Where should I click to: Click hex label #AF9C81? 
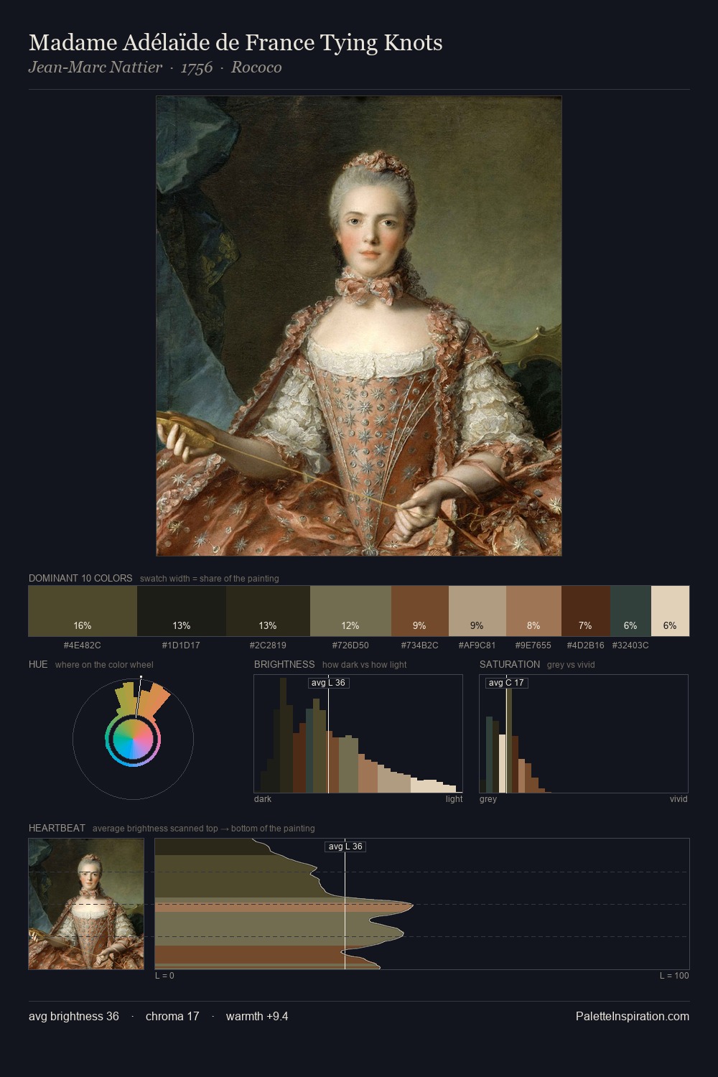(x=477, y=645)
